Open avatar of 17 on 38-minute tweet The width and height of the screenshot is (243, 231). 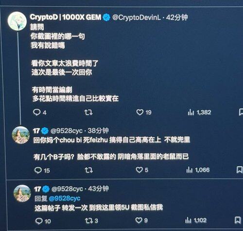(21, 135)
